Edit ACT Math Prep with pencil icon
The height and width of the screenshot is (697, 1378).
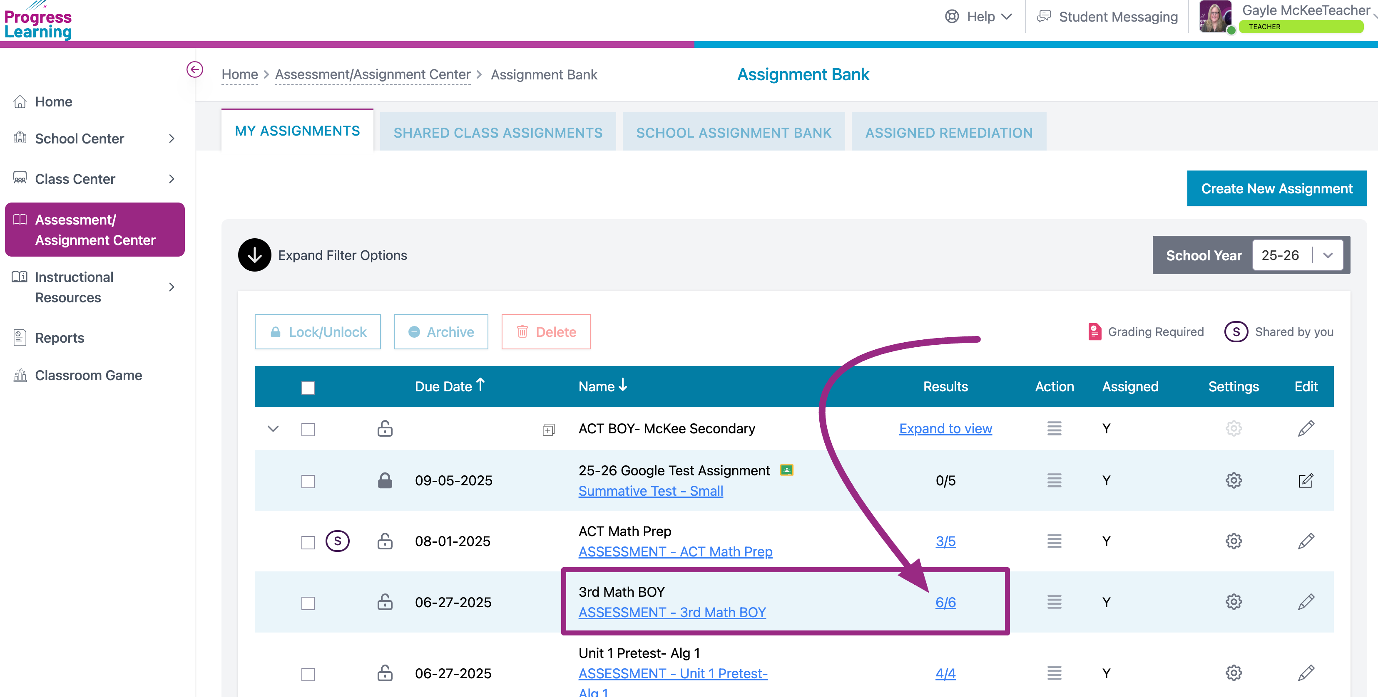1306,541
